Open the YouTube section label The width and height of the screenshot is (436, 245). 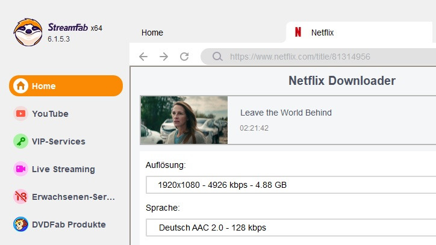(50, 114)
